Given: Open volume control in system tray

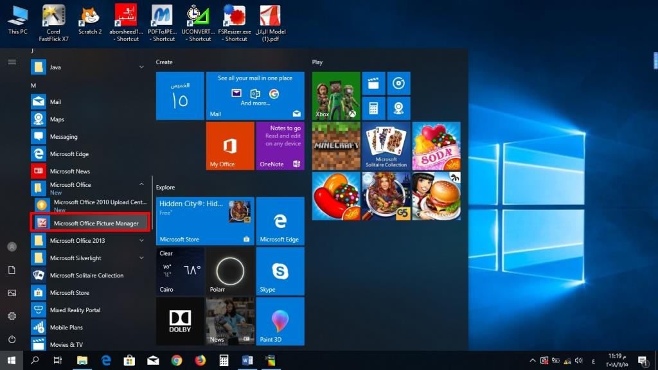Looking at the screenshot, I should pos(579,360).
